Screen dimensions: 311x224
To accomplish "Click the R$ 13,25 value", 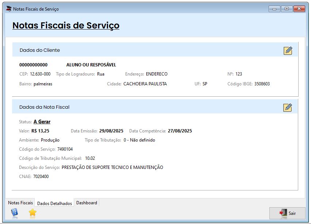I will pos(40,131).
